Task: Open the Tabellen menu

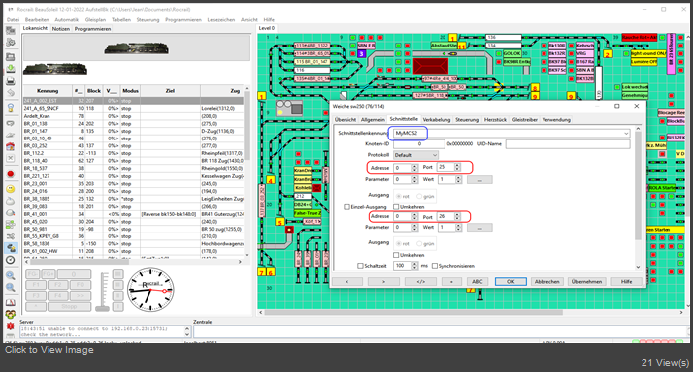Action: (121, 20)
